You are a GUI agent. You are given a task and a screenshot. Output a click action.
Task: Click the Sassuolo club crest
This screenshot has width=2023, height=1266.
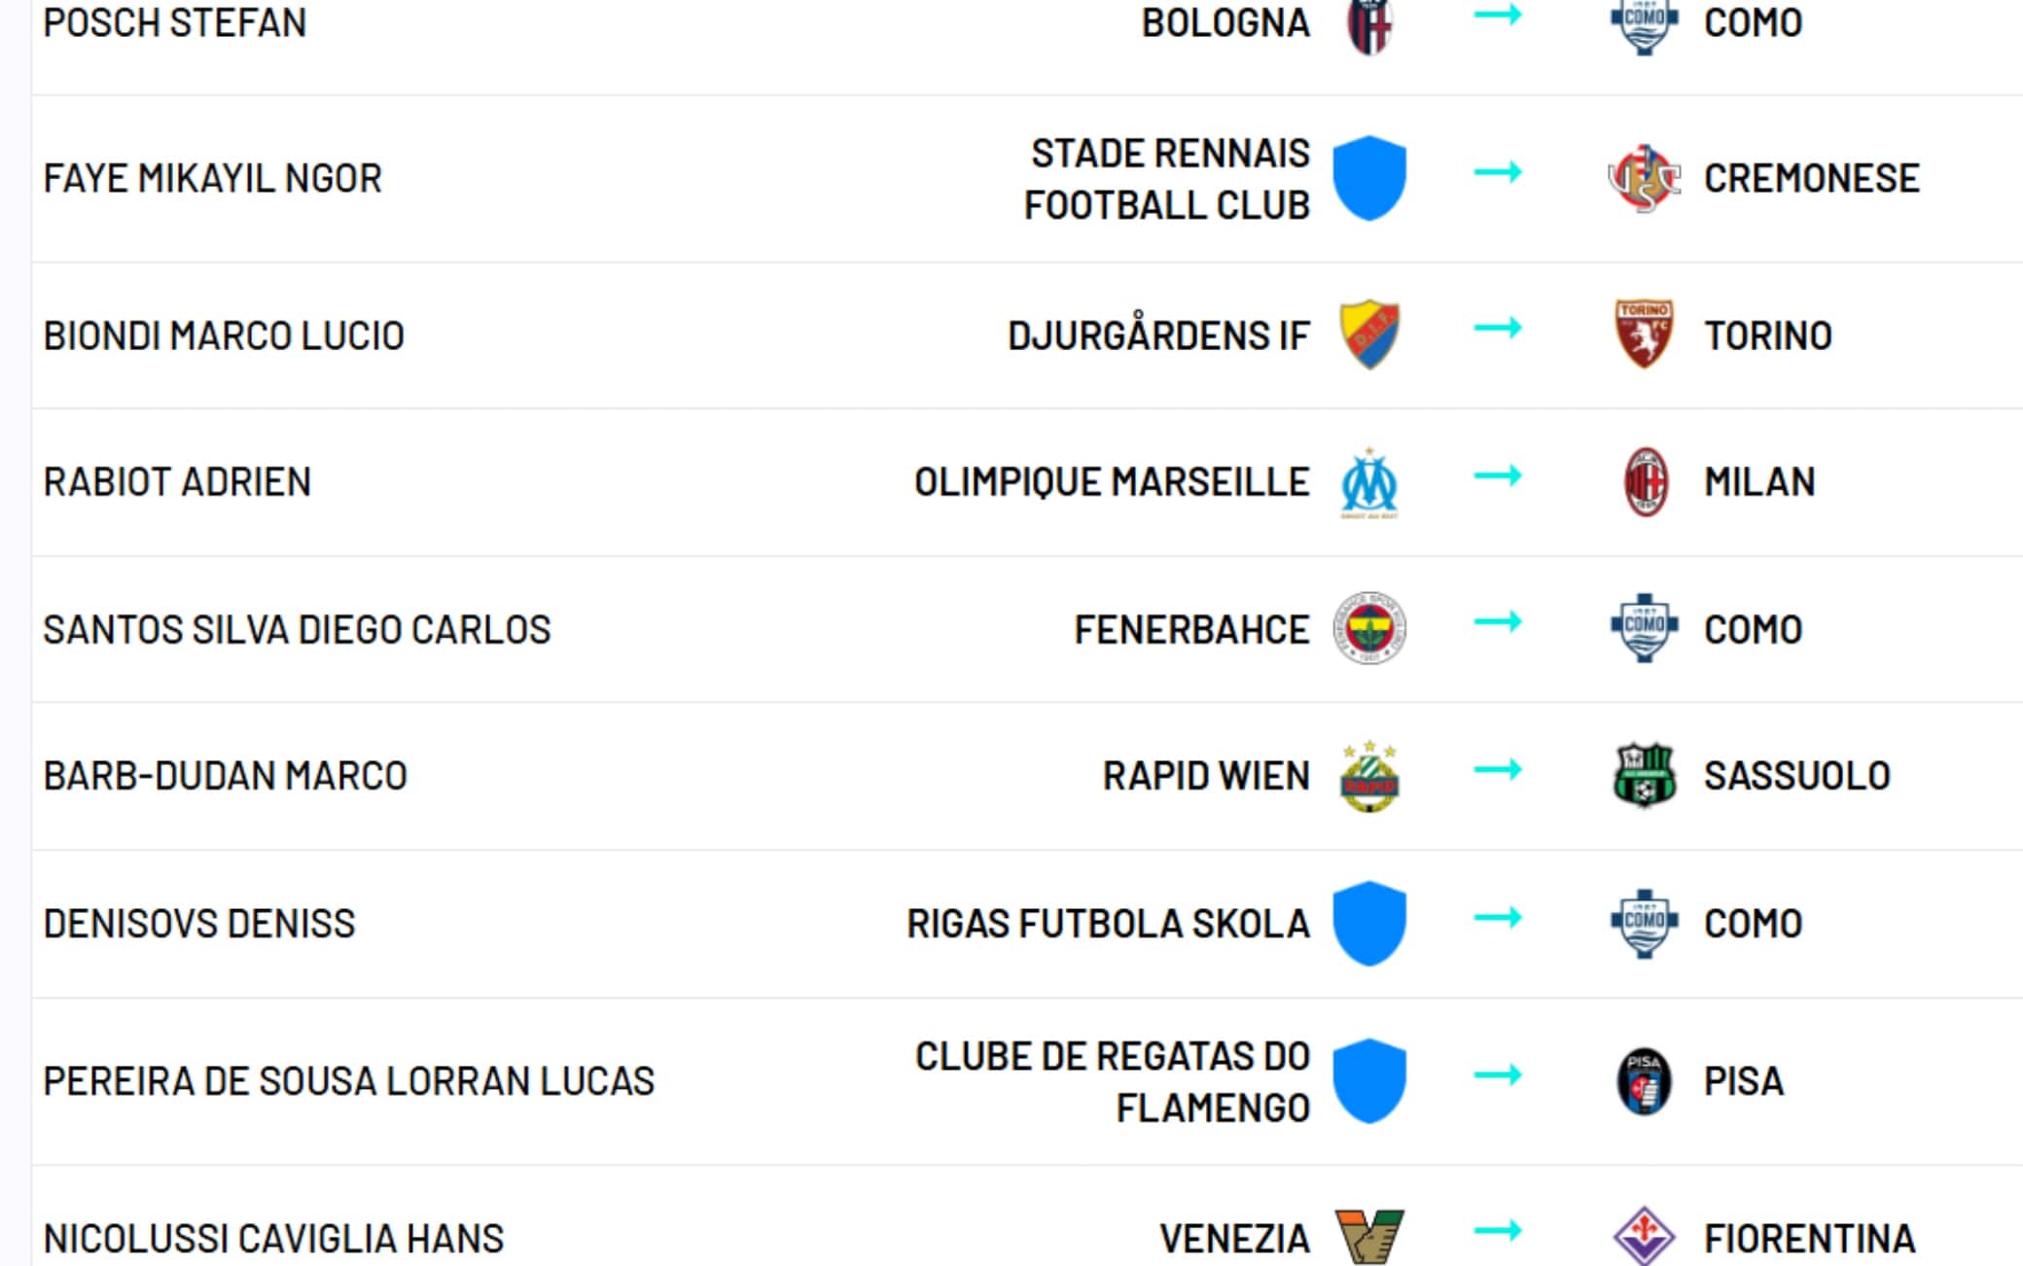click(1644, 776)
